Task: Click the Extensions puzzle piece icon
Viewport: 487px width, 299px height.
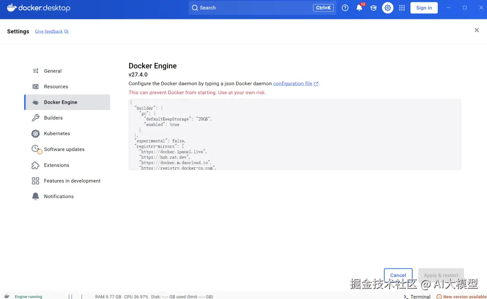Action: (x=36, y=165)
